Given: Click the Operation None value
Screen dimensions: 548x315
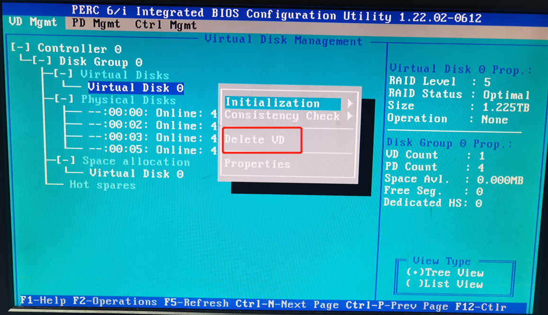Looking at the screenshot, I should coord(494,119).
